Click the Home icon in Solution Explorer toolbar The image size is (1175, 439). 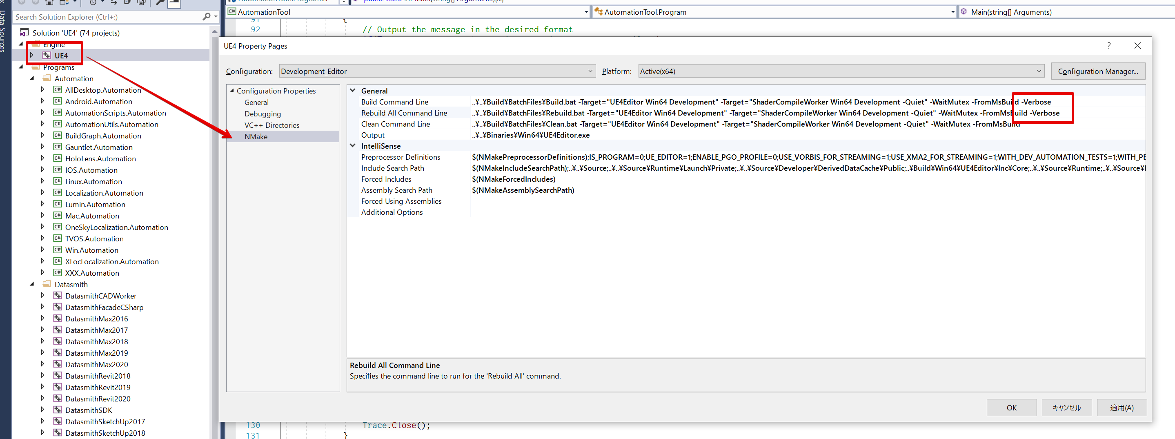(x=49, y=2)
